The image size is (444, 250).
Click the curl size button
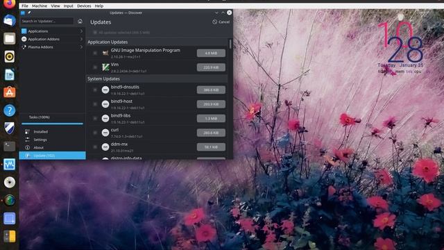(211, 133)
